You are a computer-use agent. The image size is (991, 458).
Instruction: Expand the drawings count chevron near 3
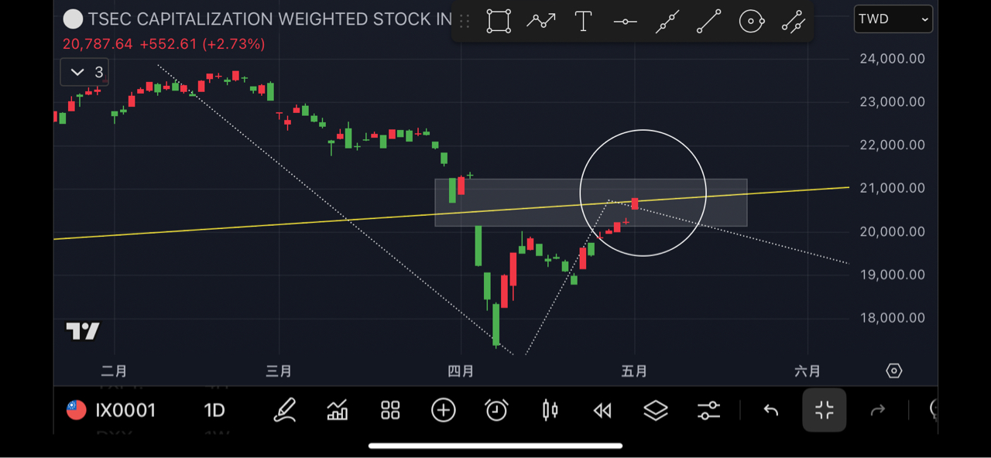[x=77, y=71]
